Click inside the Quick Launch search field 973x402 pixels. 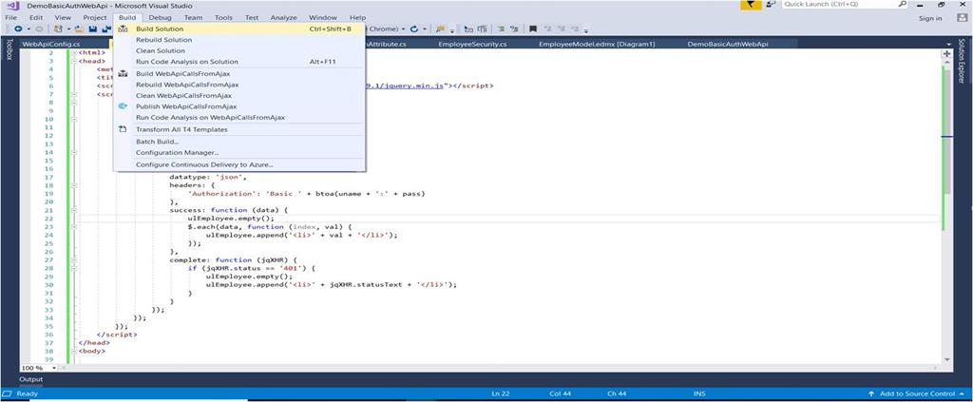click(x=847, y=4)
